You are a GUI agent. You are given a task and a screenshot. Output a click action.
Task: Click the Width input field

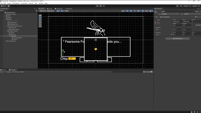[177, 25]
